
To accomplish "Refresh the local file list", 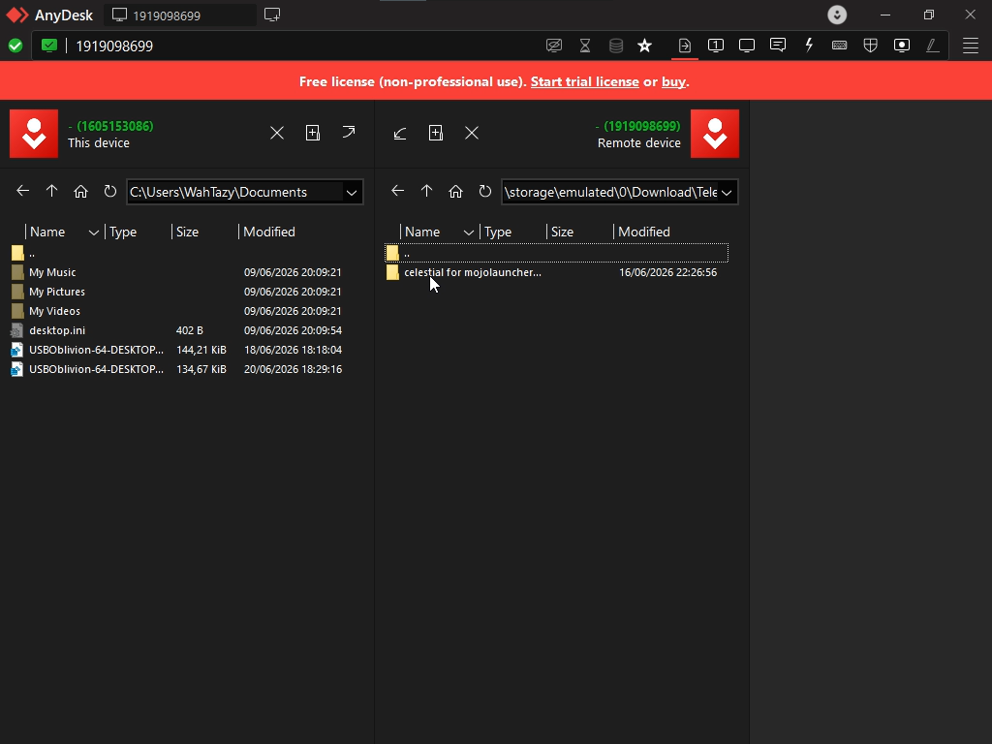I will coord(110,191).
